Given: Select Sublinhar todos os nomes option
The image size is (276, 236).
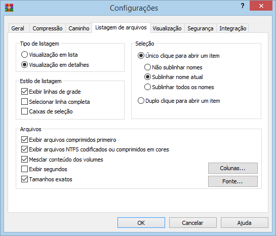Looking at the screenshot, I should coord(179,87).
